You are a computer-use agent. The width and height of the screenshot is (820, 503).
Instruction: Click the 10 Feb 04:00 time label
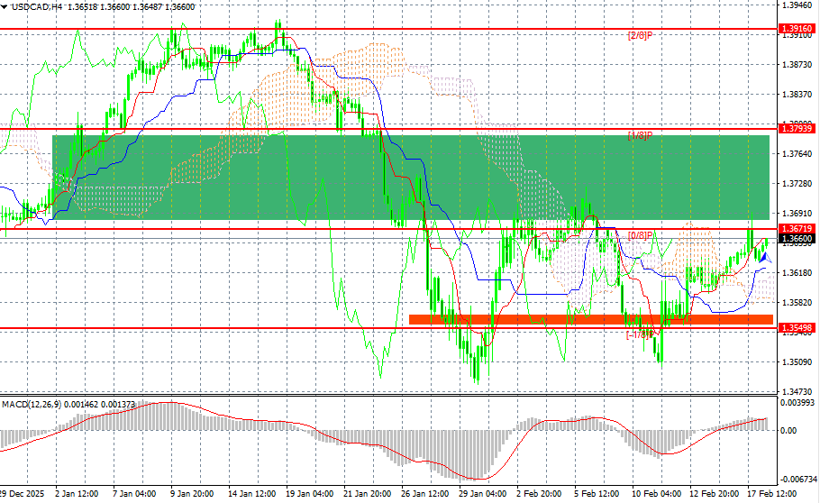[x=655, y=494]
